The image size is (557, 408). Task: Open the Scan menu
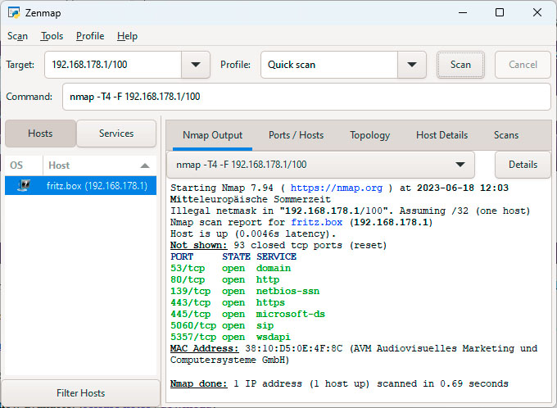[17, 36]
